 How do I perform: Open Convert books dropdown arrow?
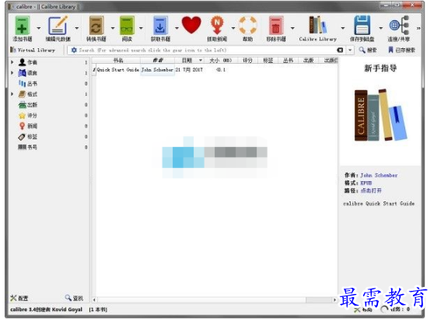[112, 28]
